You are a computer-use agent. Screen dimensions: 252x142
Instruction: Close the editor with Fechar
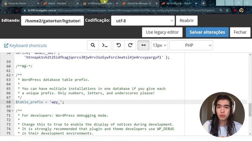pos(240,32)
